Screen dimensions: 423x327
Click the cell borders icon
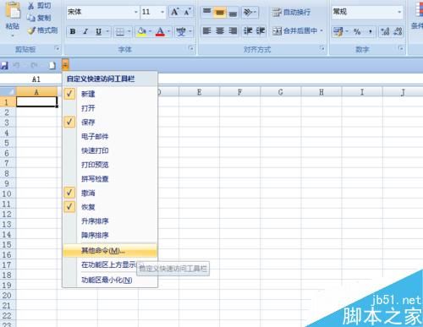(x=120, y=31)
